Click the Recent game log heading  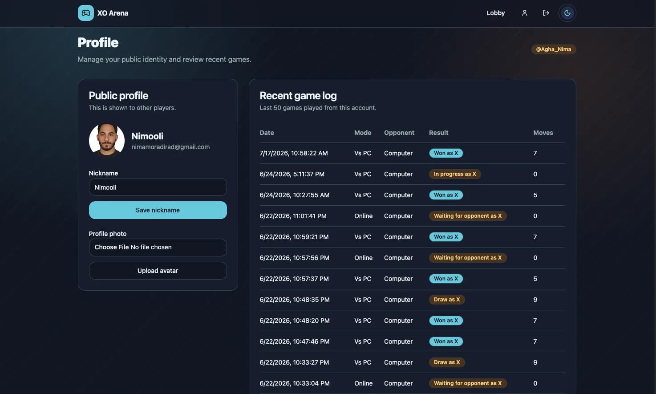click(x=298, y=96)
